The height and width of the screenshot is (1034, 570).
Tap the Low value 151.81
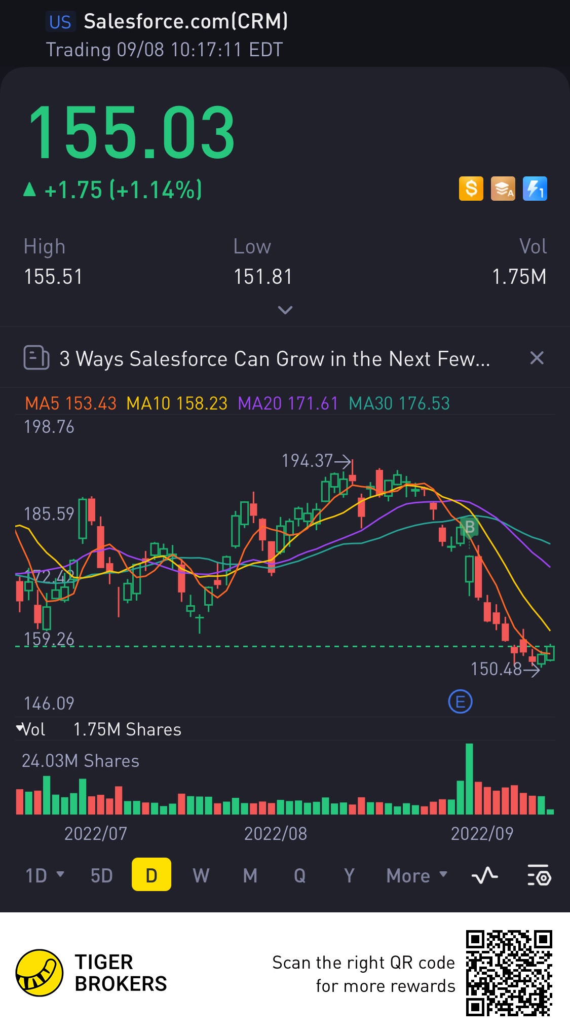tap(263, 277)
